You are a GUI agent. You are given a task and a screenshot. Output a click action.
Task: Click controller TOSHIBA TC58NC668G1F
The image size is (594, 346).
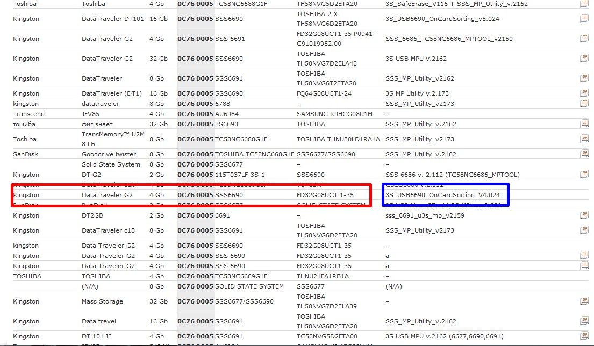click(255, 154)
